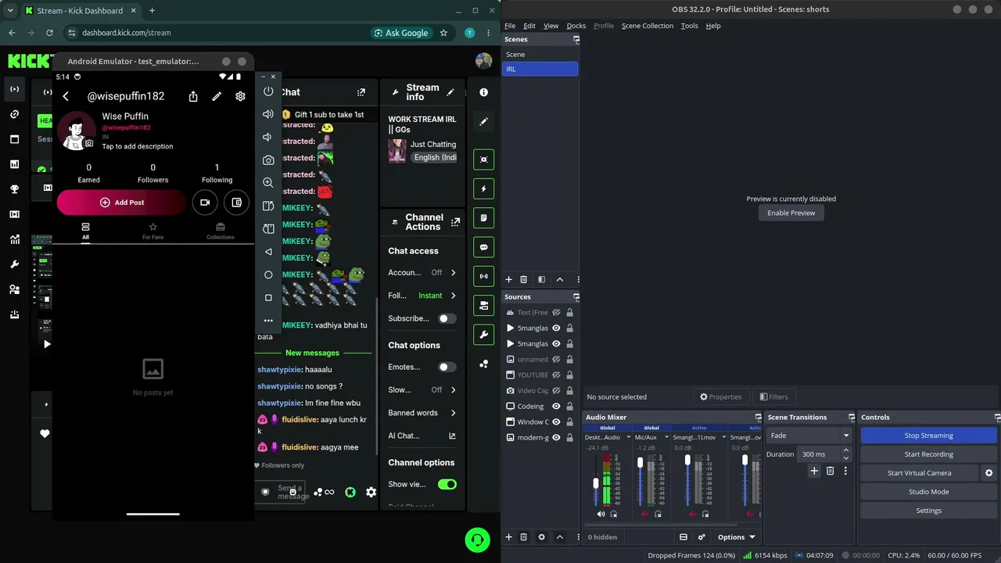The width and height of the screenshot is (1001, 563).
Task: Disable the Show viewer count switch
Action: click(447, 484)
